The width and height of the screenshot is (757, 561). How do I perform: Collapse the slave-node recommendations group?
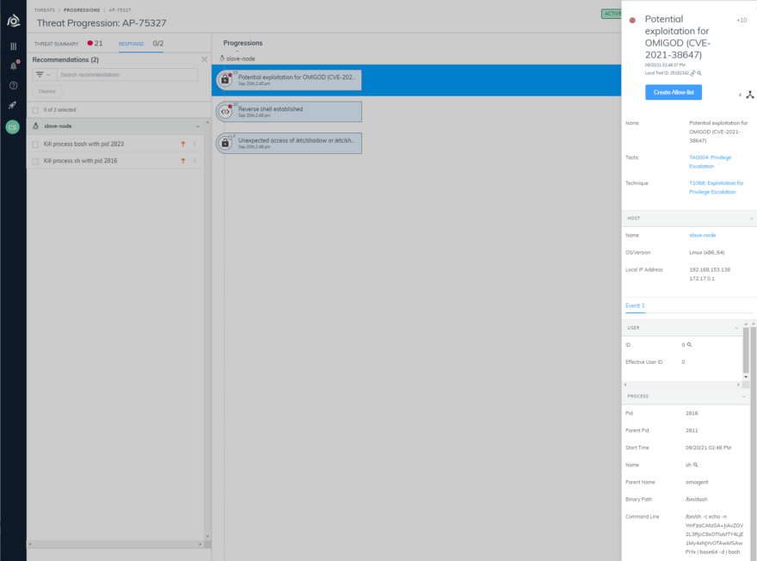198,126
